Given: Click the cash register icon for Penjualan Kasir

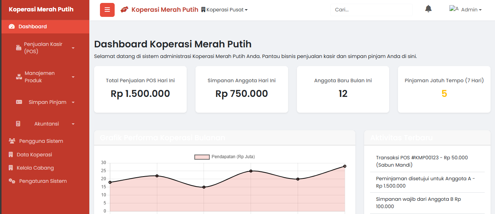Looking at the screenshot, I should coord(19,48).
